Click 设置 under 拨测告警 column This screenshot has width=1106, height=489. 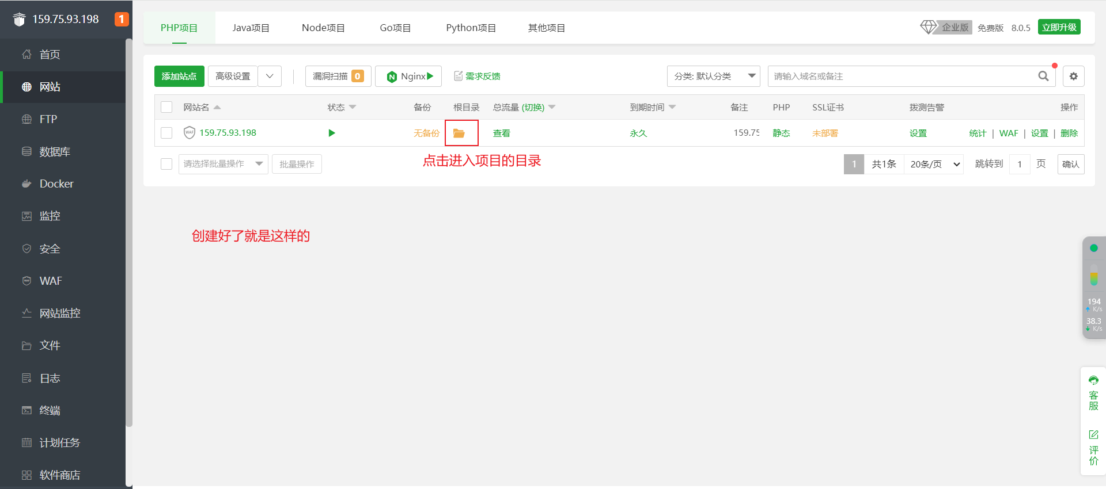pos(918,133)
